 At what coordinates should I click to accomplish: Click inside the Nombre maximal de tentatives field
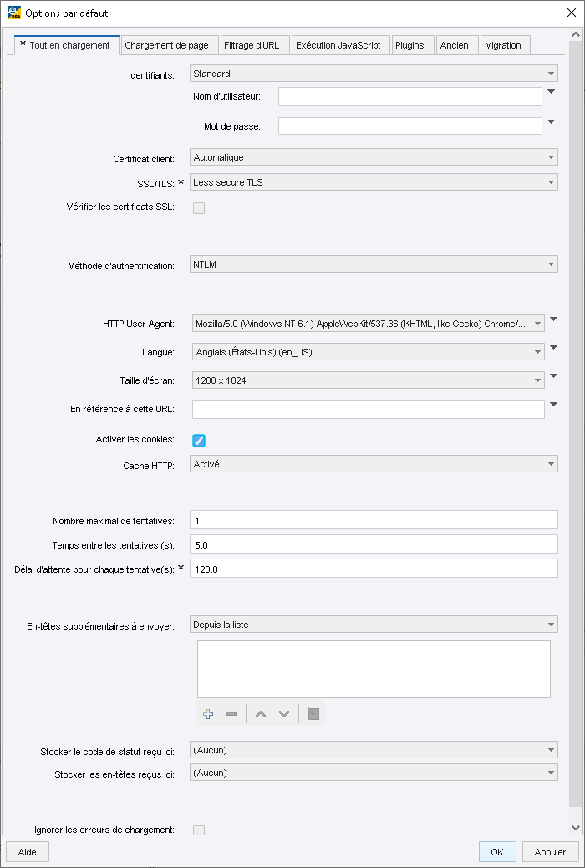click(x=374, y=519)
